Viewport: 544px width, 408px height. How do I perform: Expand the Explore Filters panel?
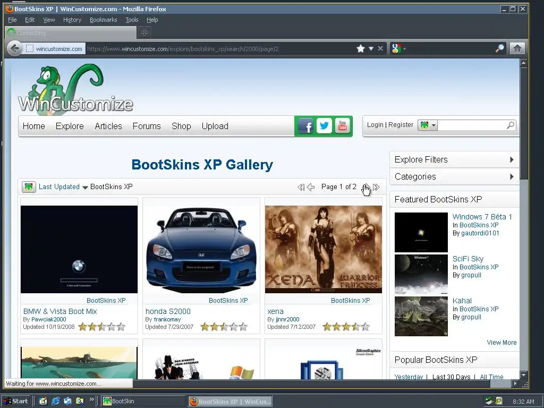coord(454,159)
